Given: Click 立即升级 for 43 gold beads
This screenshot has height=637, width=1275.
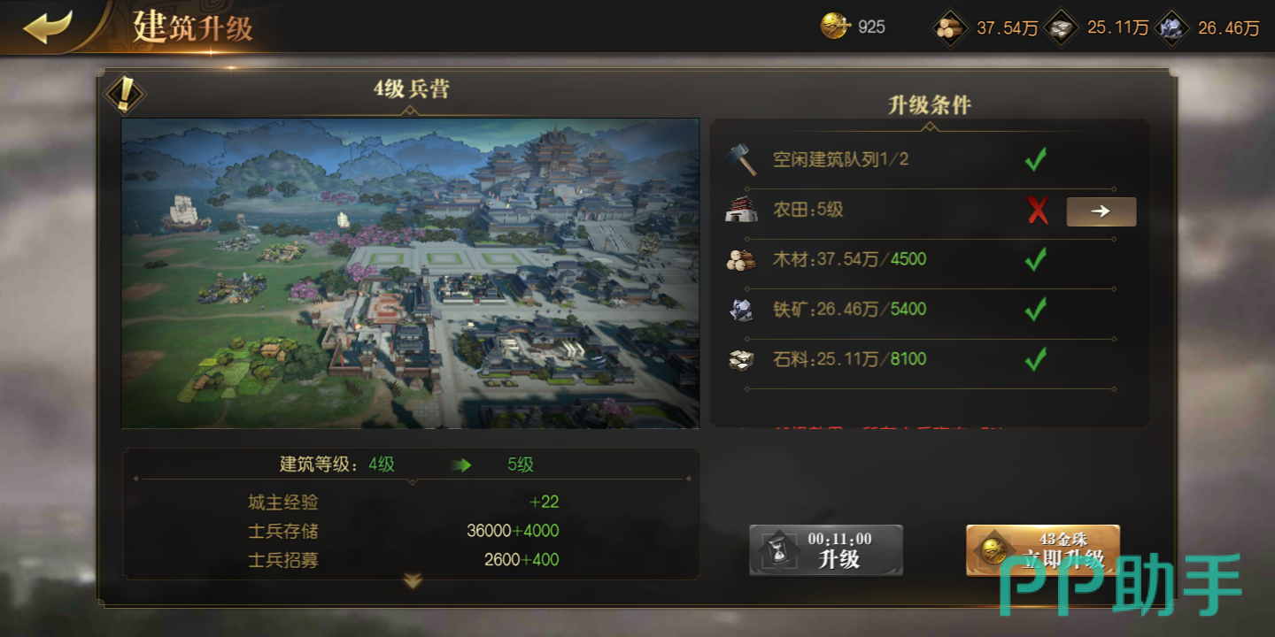Looking at the screenshot, I should click(x=1043, y=550).
